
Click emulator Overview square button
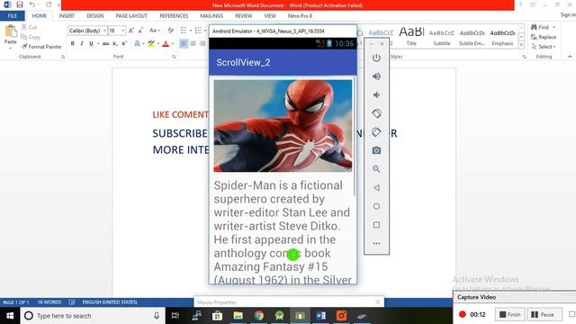[x=376, y=225]
